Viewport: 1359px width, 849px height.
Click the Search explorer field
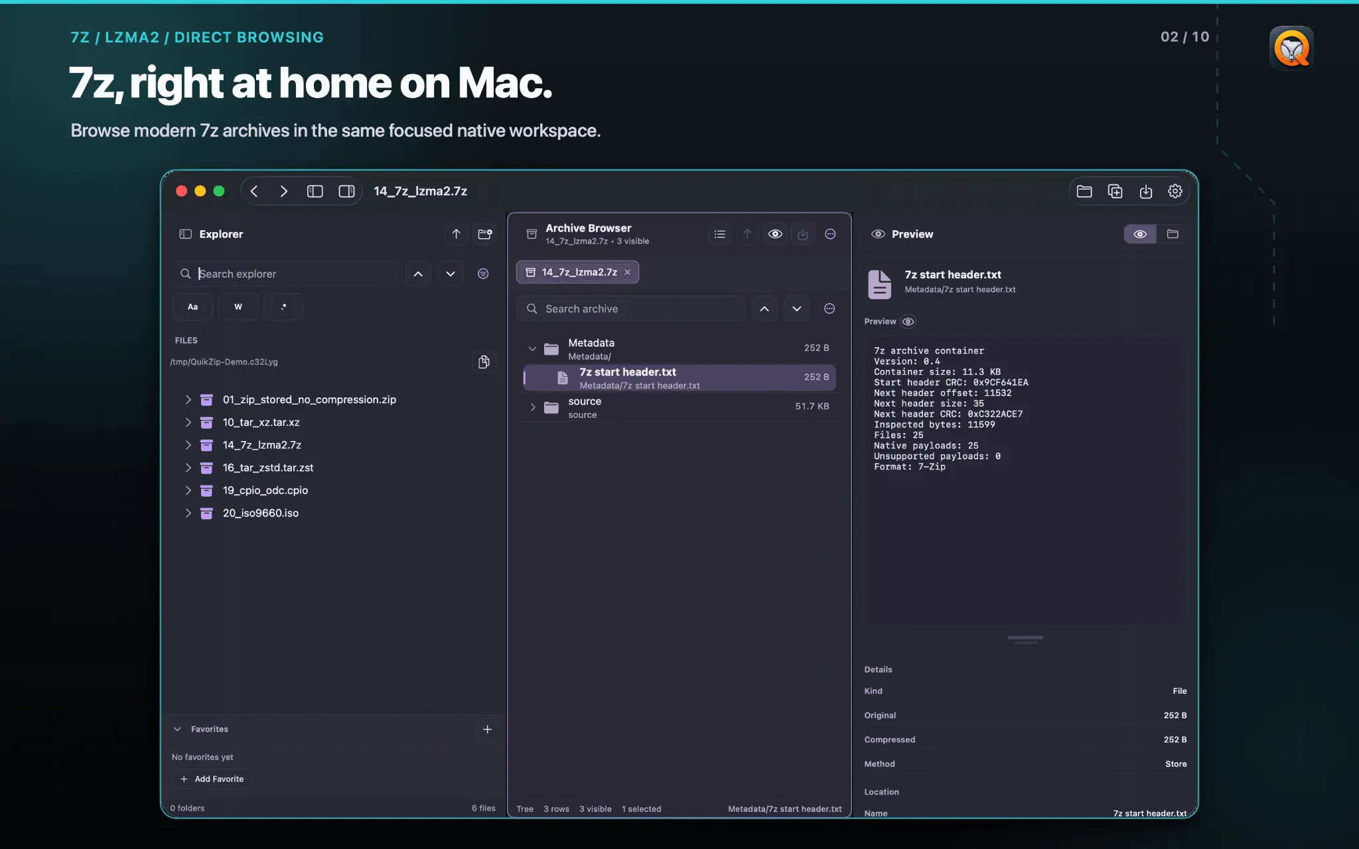click(285, 274)
